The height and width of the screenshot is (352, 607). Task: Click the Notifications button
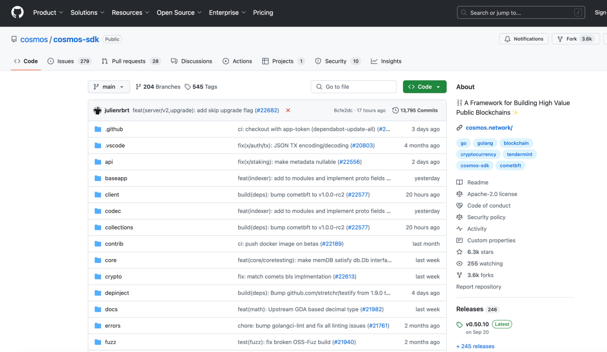(524, 39)
